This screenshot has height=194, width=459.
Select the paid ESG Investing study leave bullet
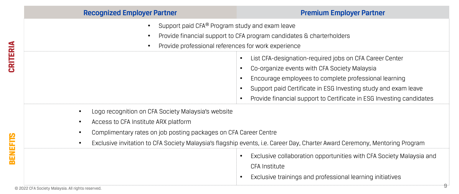[x=336, y=89]
